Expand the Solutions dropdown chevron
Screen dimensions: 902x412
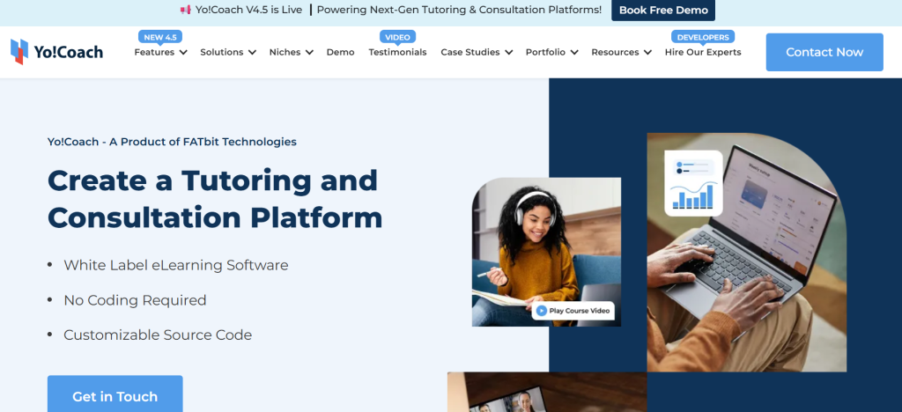(x=252, y=52)
